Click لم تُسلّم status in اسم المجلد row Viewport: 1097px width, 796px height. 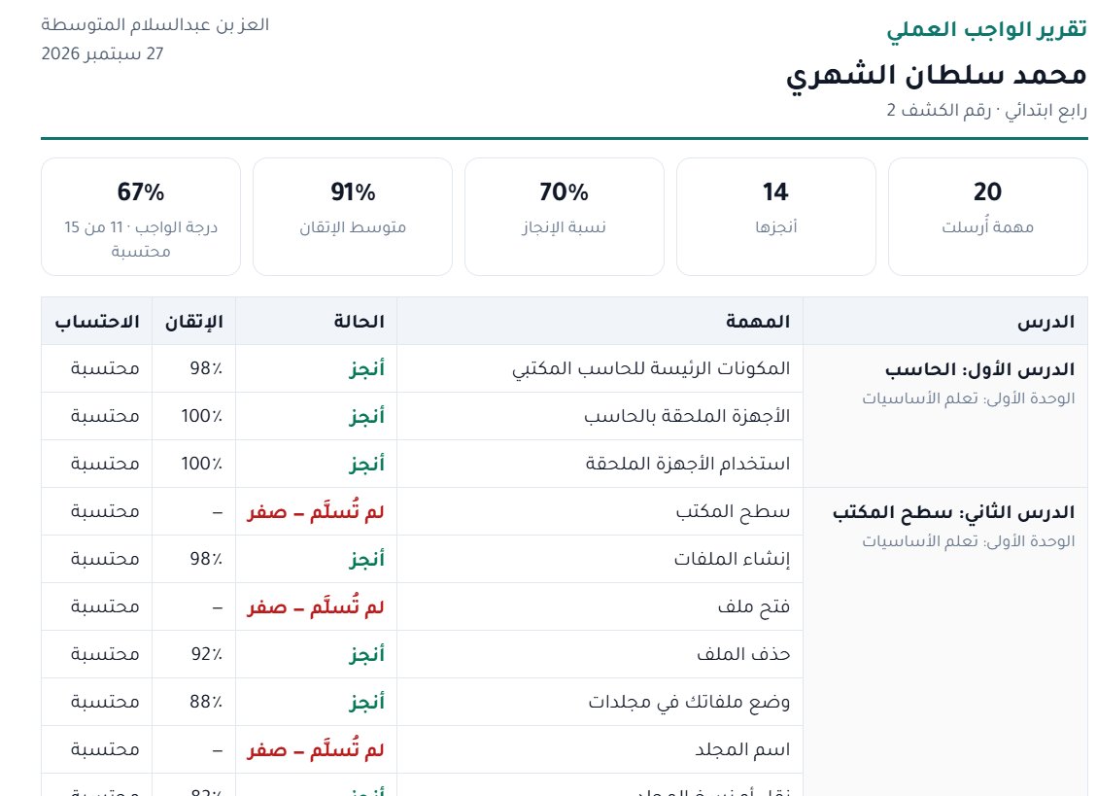[x=316, y=749]
